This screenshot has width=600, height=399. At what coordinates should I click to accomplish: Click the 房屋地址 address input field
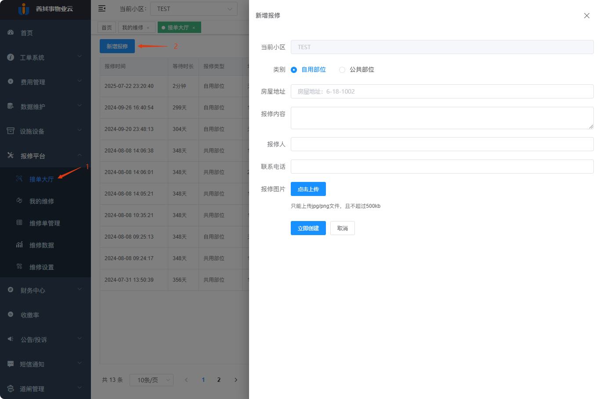point(442,91)
